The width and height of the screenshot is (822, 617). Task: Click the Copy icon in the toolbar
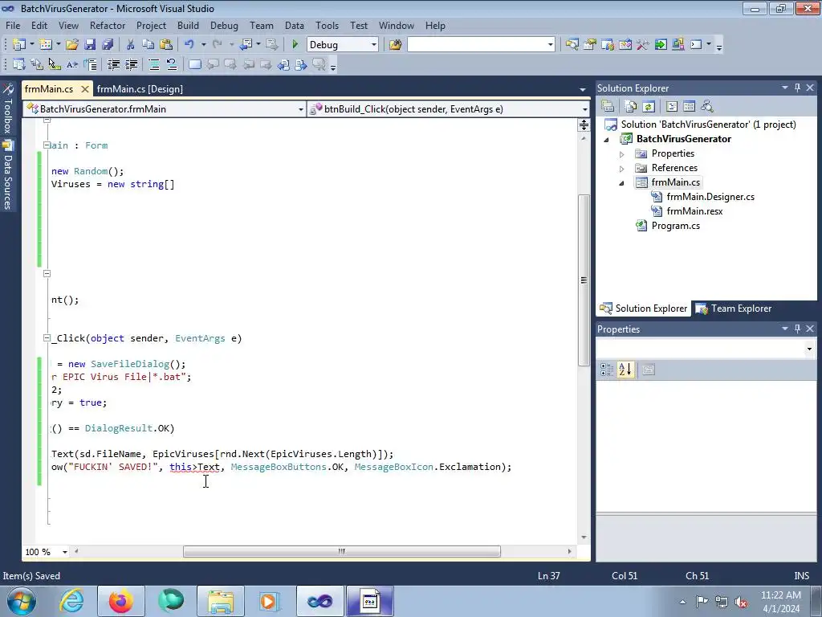pyautogui.click(x=149, y=45)
